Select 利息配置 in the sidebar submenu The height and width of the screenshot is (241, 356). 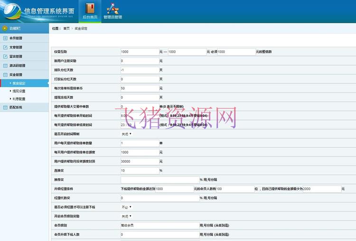(x=19, y=99)
